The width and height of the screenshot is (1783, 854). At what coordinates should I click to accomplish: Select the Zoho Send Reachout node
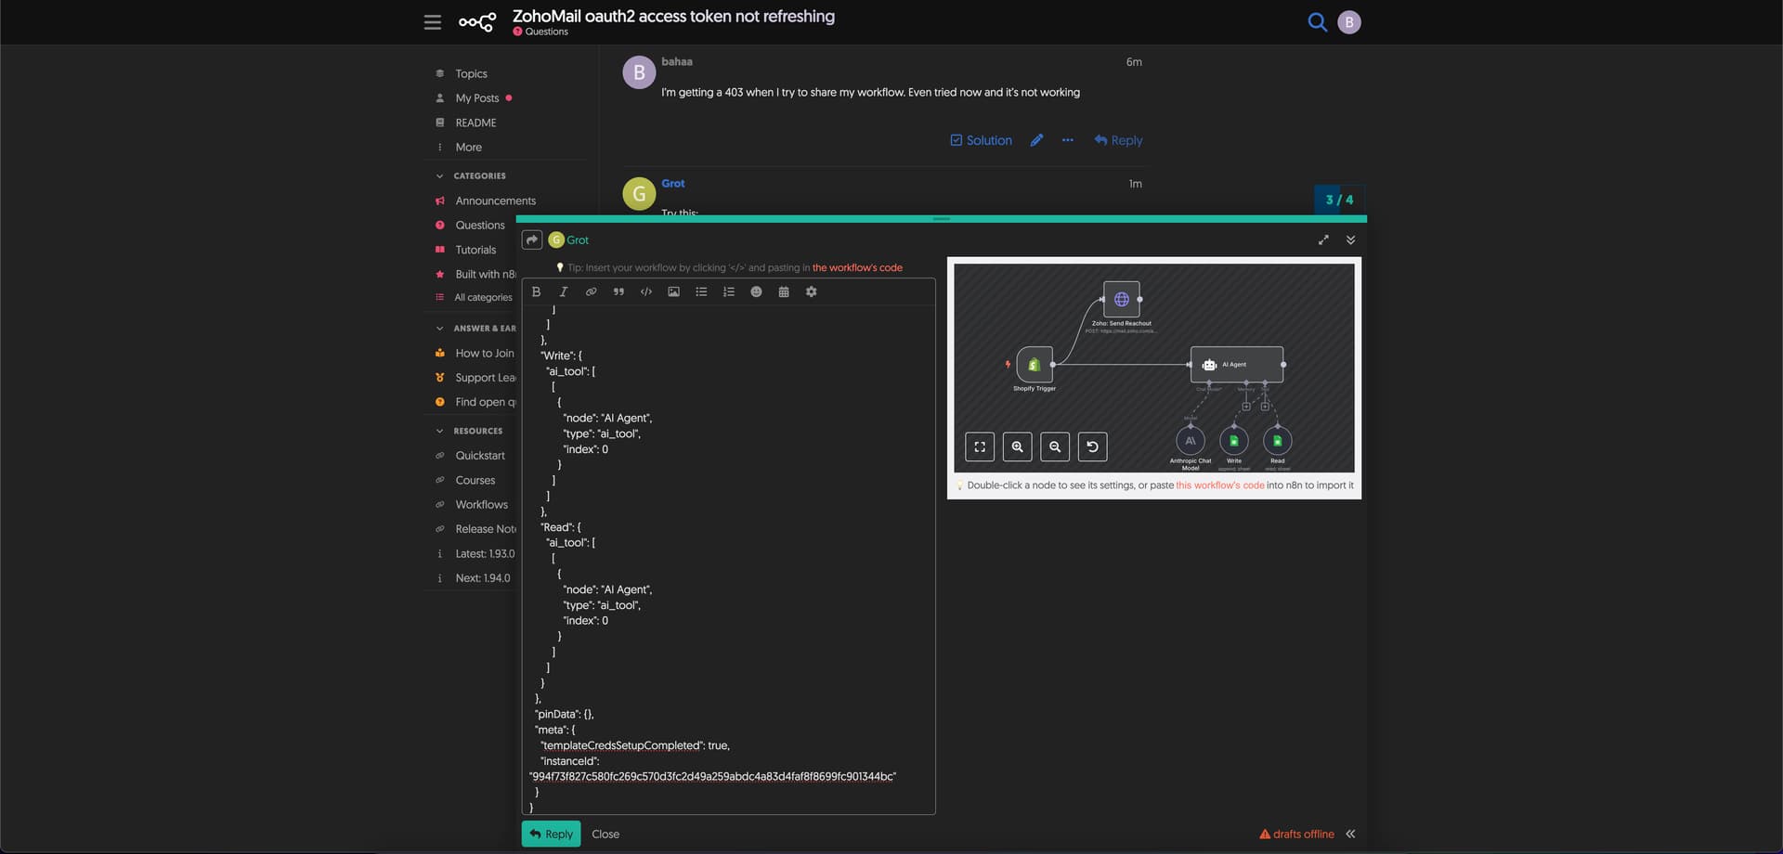(1122, 299)
